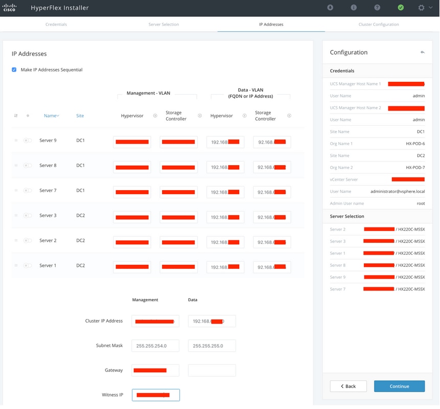Click Server 1 data hypervisor IP field

point(225,267)
